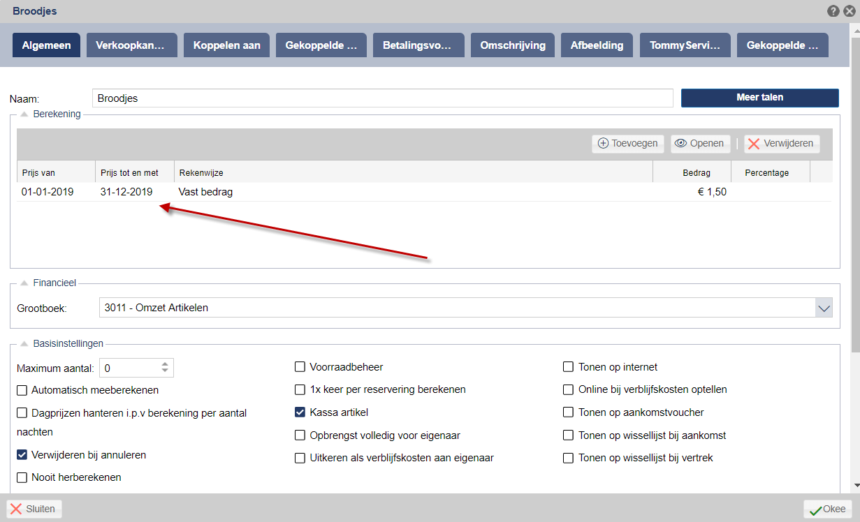Select the 01-01-2019 start date cell
Image resolution: width=860 pixels, height=522 pixels.
[x=56, y=192]
